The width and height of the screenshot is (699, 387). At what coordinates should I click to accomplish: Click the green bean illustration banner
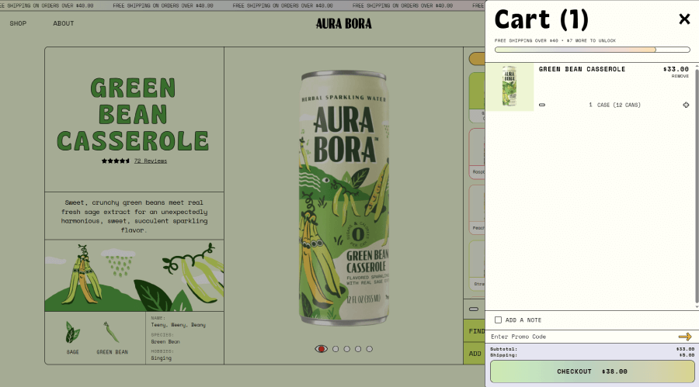134,275
